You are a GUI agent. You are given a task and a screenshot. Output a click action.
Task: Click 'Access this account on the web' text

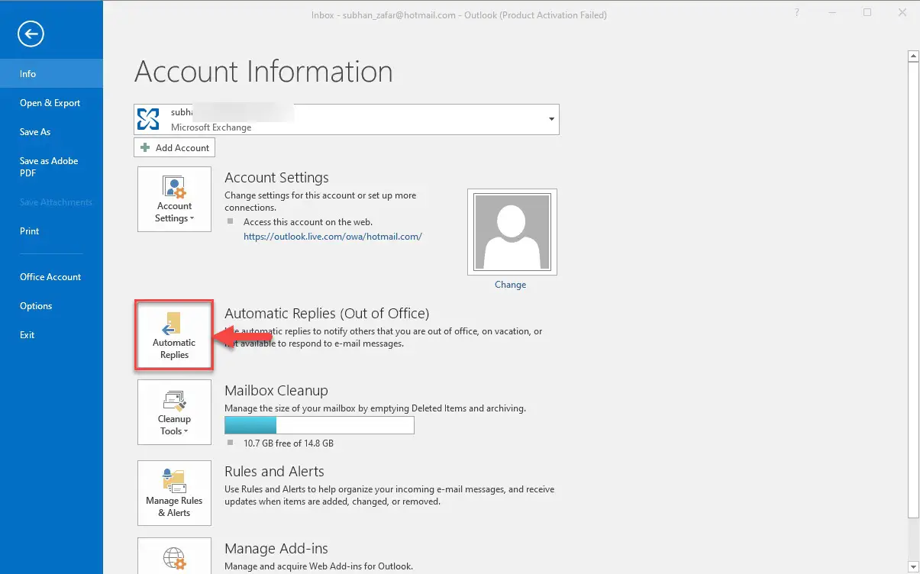(308, 222)
